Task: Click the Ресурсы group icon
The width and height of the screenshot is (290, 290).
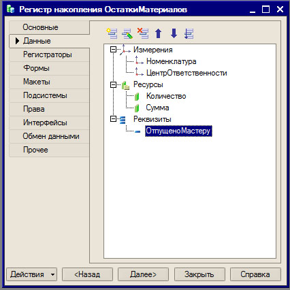Action: [x=125, y=85]
